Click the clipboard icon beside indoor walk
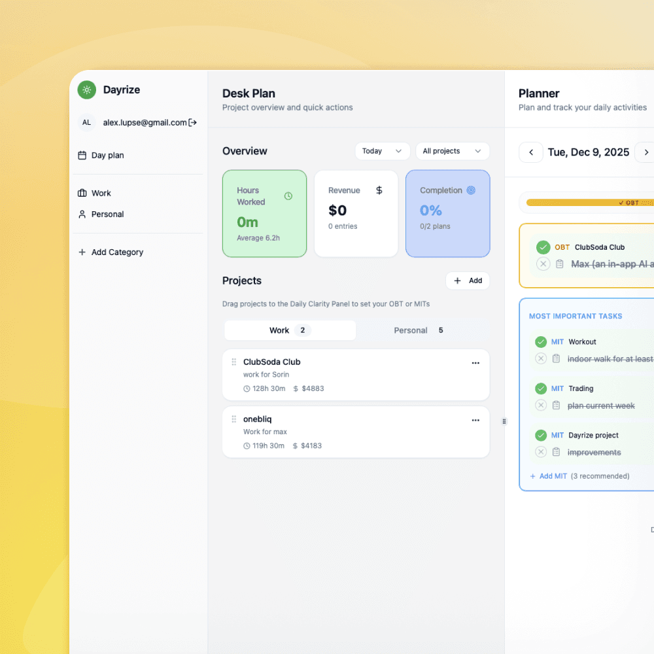The image size is (654, 654). coord(557,358)
